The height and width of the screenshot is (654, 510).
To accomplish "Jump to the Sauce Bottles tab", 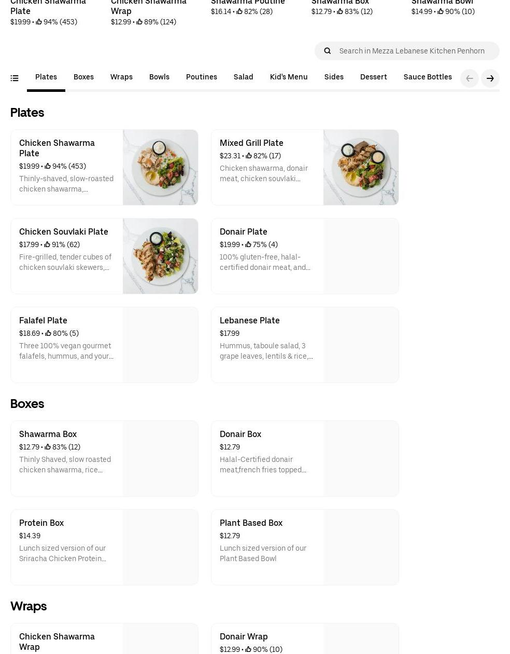I will [x=428, y=77].
